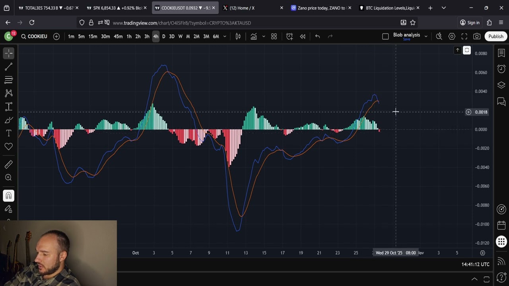Select the 4h timeframe
This screenshot has width=509, height=286.
(155, 37)
